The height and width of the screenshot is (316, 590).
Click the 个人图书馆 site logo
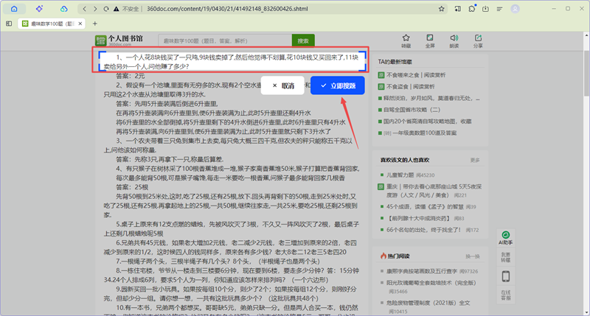click(x=119, y=41)
